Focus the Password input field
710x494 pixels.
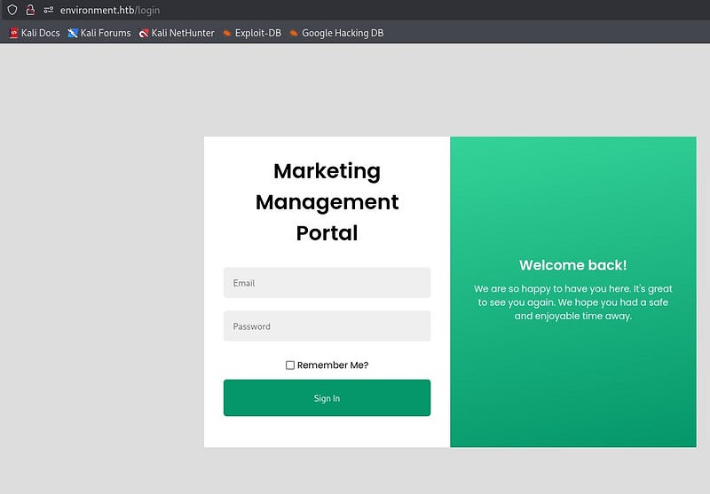click(327, 326)
